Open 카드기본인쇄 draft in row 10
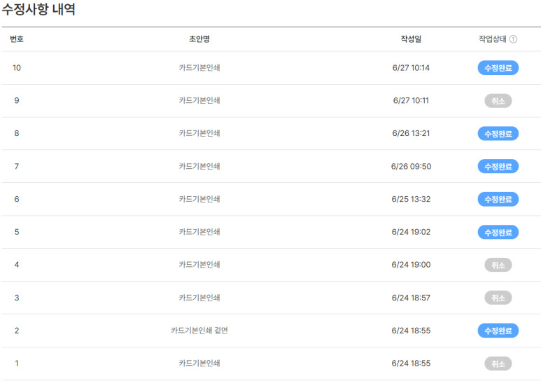Image resolution: width=541 pixels, height=386 pixels. click(199, 68)
